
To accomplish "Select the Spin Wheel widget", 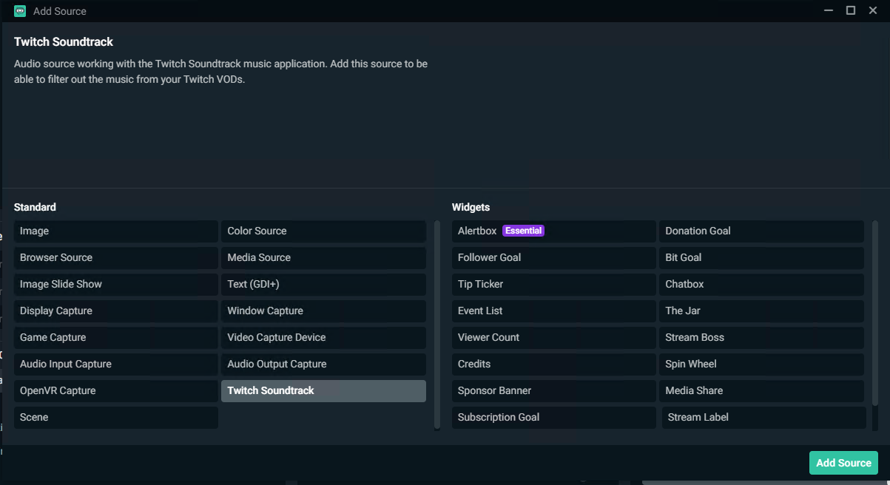I will (761, 364).
